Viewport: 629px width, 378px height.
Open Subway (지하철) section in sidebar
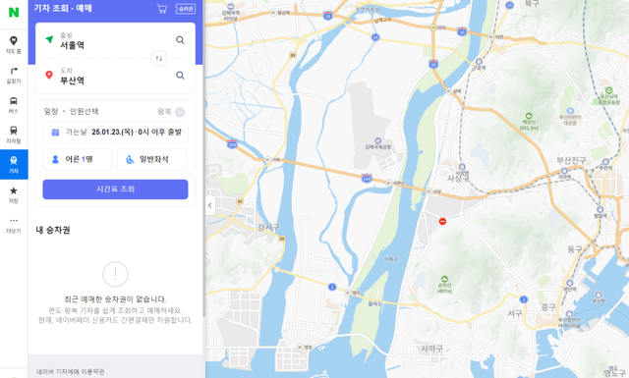[14, 135]
